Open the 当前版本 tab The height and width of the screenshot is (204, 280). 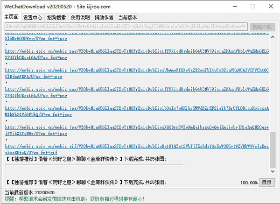pyautogui.click(x=128, y=18)
